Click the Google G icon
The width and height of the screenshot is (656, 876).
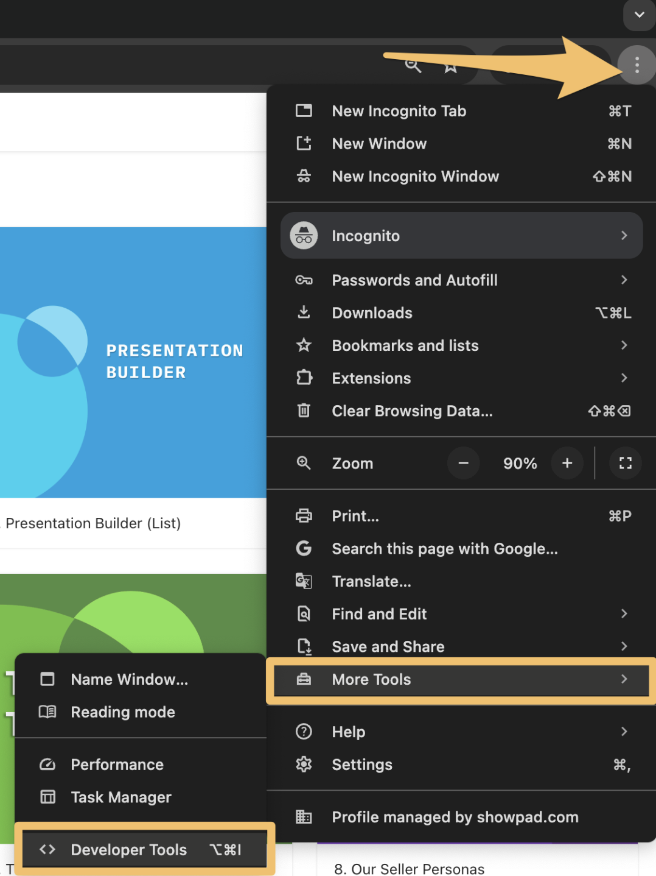click(304, 548)
